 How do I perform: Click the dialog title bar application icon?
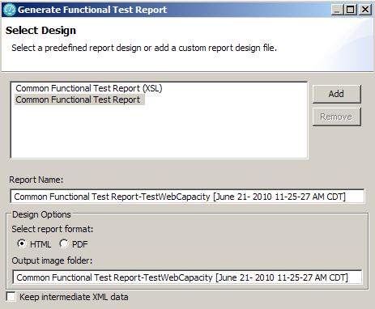(10, 10)
